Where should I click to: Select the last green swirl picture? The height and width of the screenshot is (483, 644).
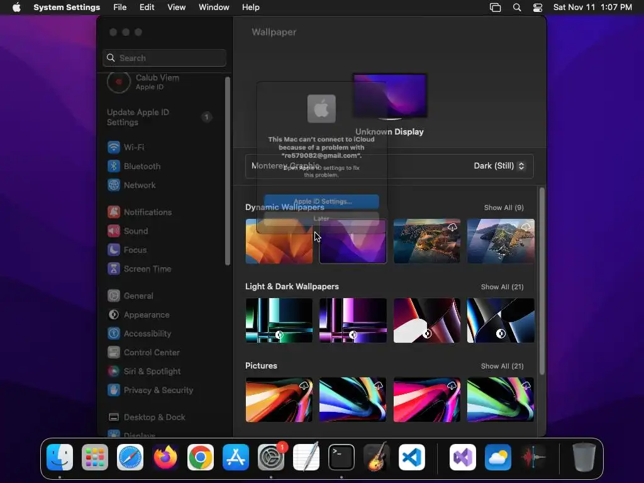coord(501,399)
